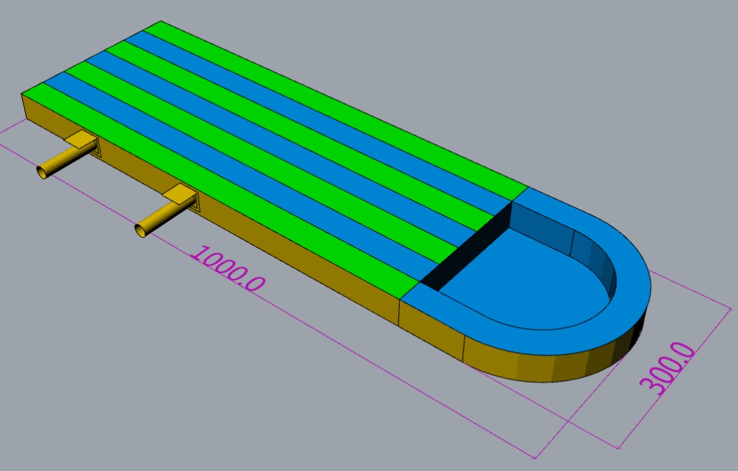
Task: Select the green stripe nearest the pipes
Action: [x=225, y=191]
